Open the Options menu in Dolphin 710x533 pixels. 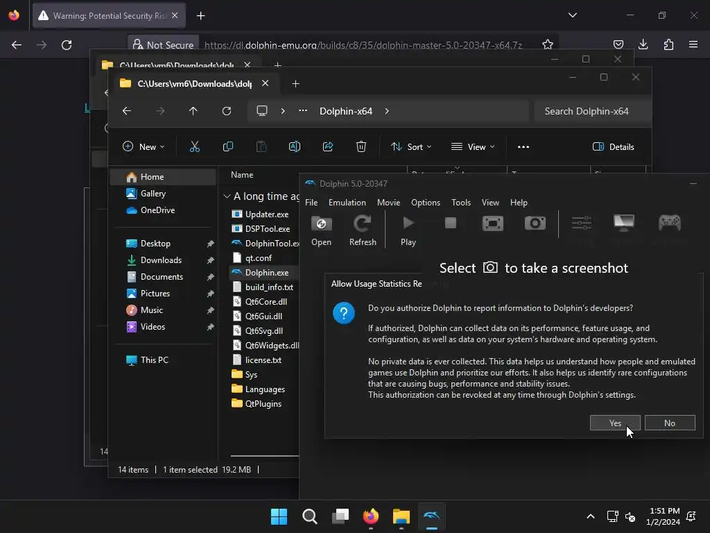tap(425, 203)
